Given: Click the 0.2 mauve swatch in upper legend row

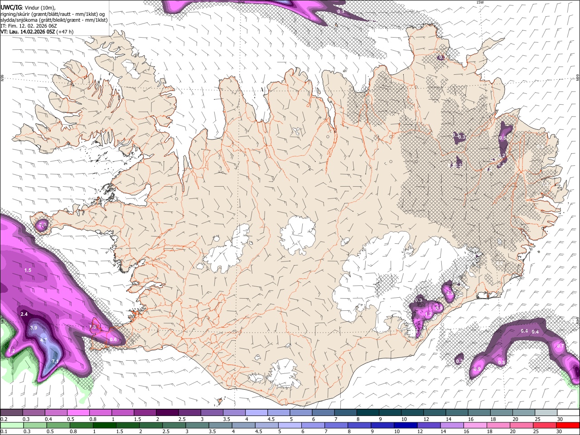Looking at the screenshot, I should coord(11,412).
